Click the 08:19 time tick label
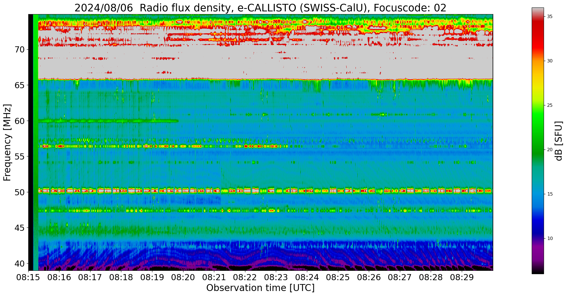Image resolution: width=567 pixels, height=296 pixels. [x=152, y=277]
